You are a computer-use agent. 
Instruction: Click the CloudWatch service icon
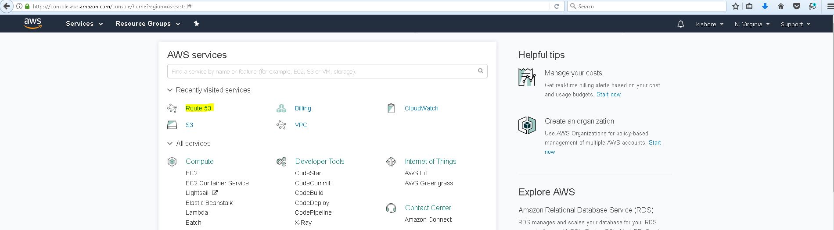391,108
